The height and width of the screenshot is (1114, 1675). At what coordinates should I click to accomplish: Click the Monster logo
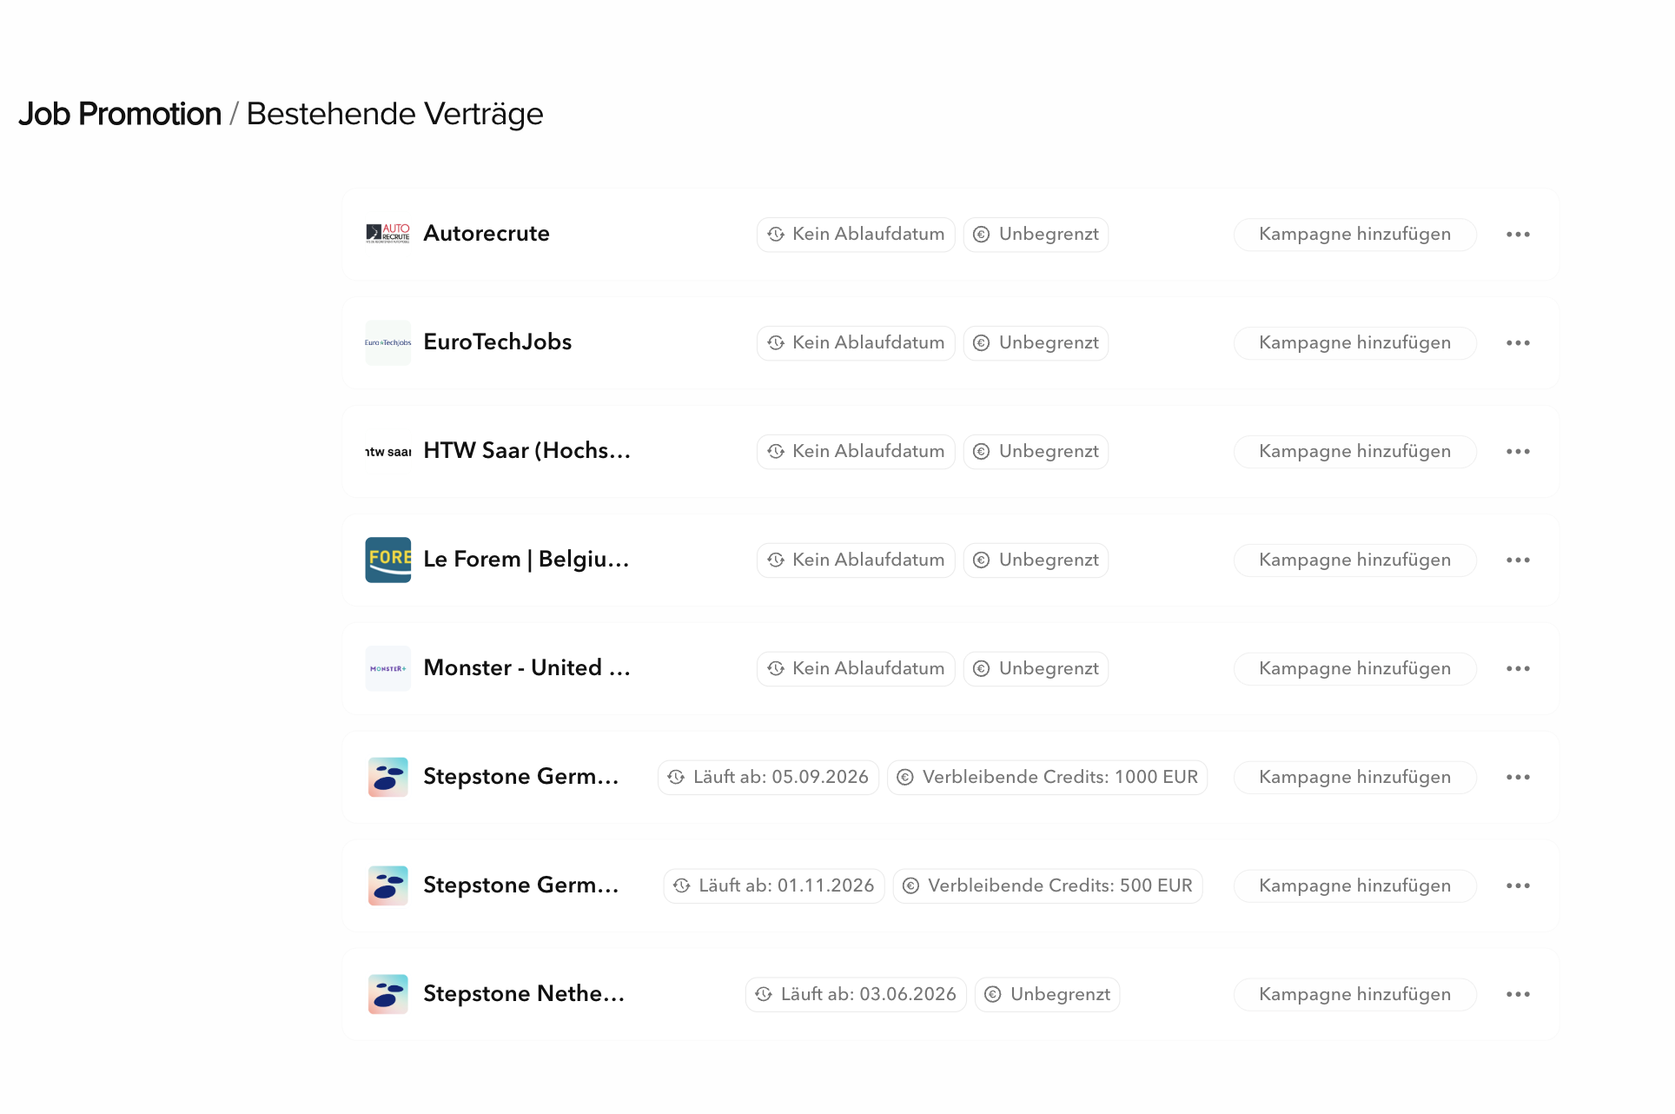pos(387,668)
